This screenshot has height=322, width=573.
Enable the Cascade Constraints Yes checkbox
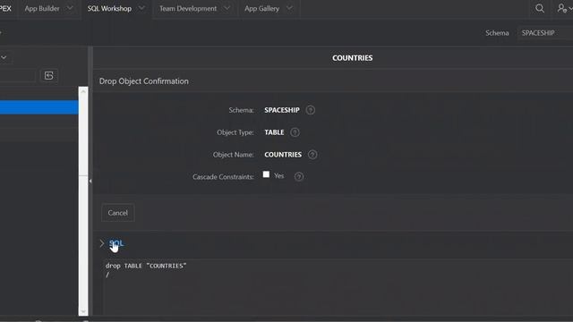[x=266, y=174]
